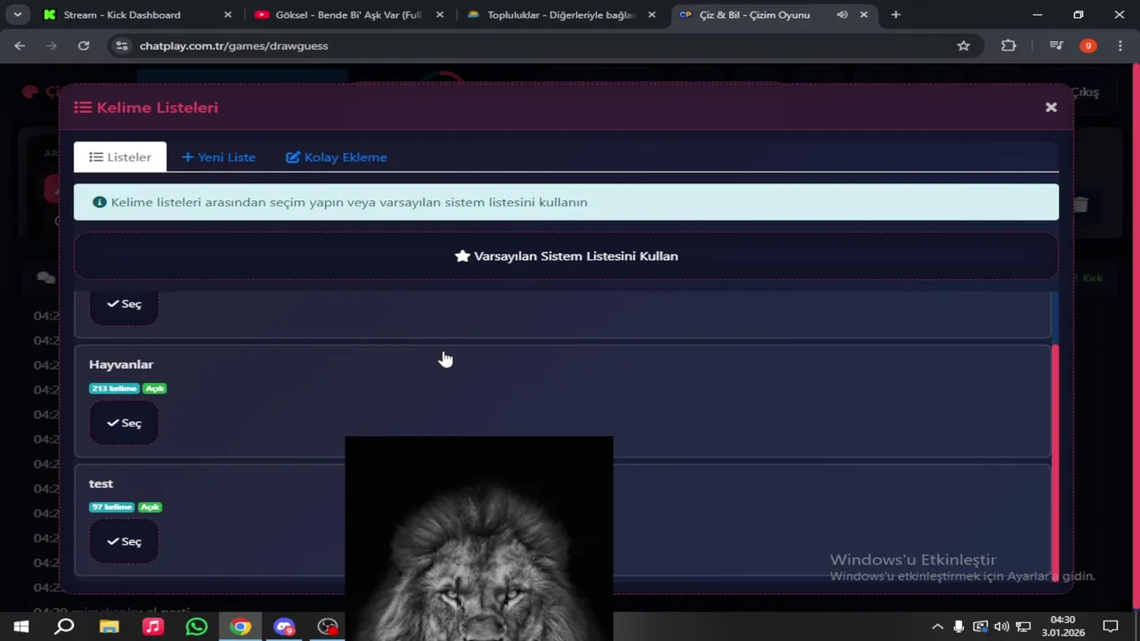
Task: Switch to the Göksel YouTube tab
Action: [349, 14]
